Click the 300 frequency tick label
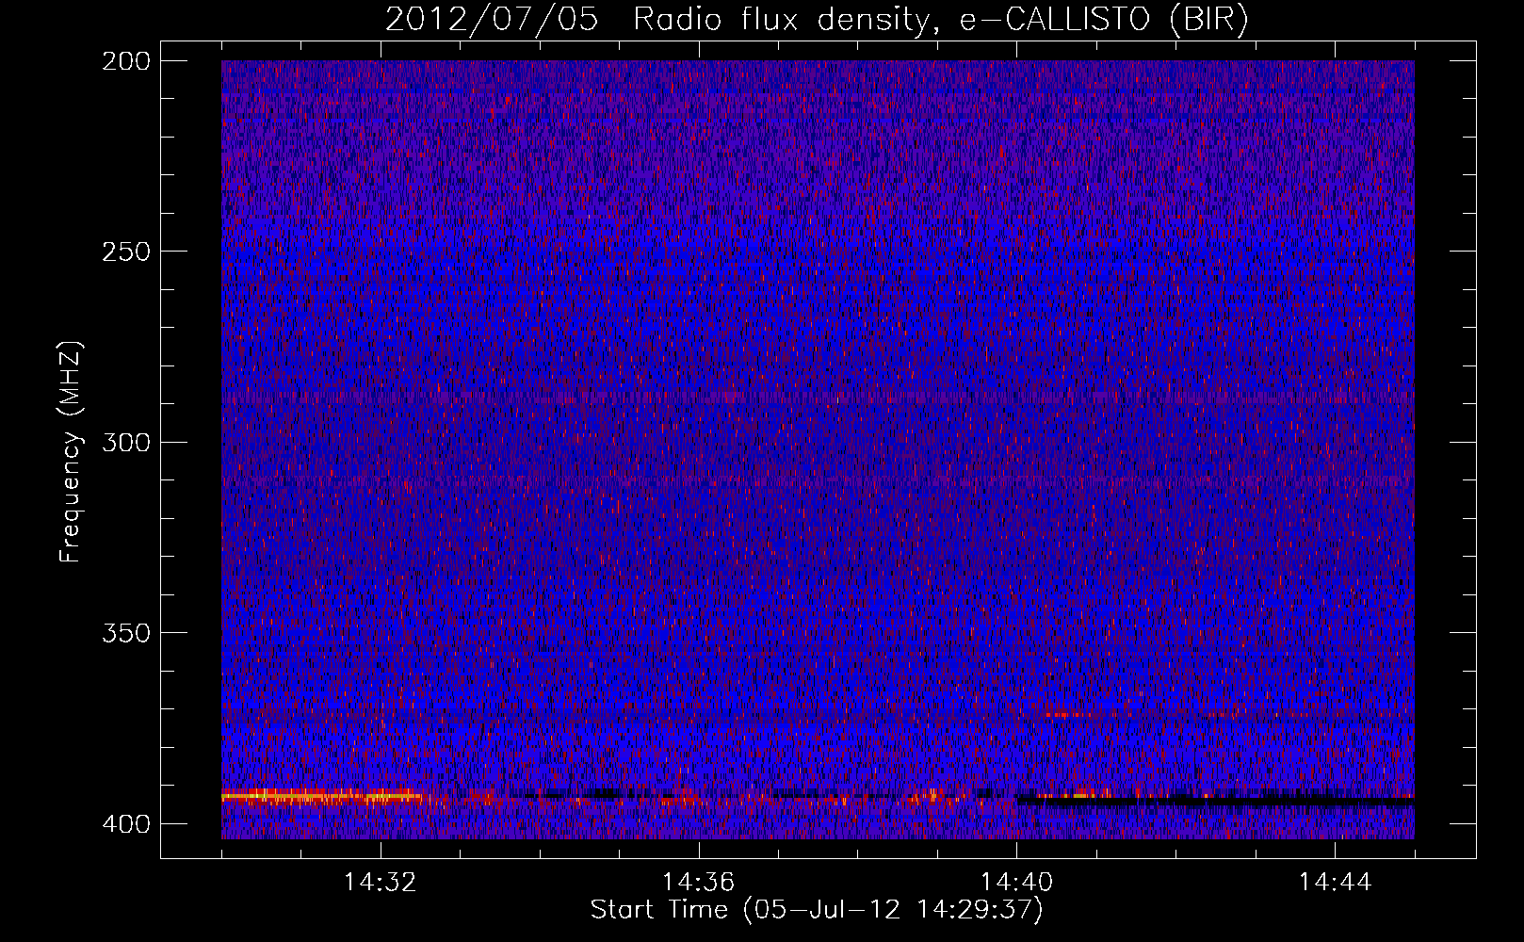 [x=125, y=443]
